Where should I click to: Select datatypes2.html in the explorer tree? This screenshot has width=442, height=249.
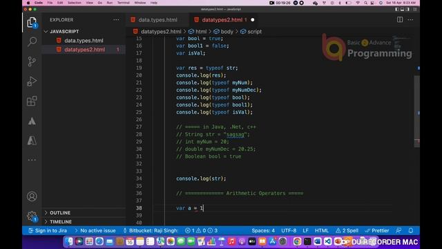point(84,49)
